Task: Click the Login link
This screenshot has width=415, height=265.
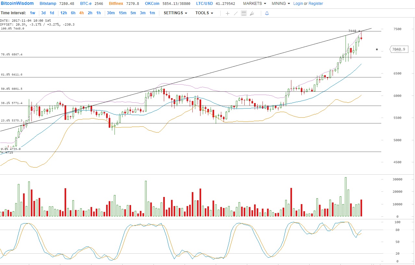Action: 298,4
